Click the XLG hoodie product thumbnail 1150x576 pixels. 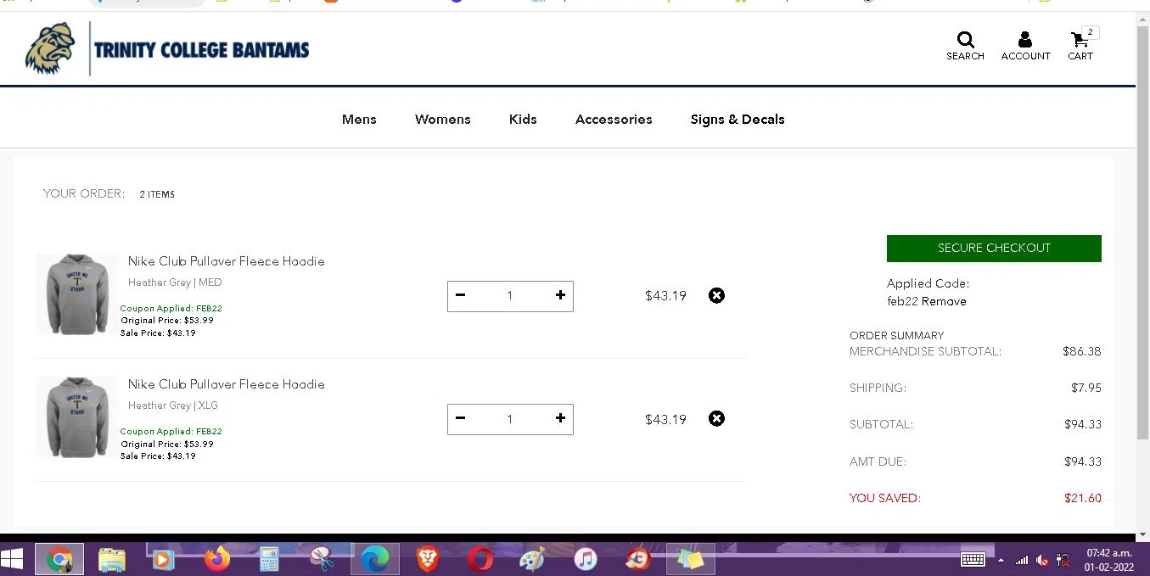pyautogui.click(x=77, y=417)
